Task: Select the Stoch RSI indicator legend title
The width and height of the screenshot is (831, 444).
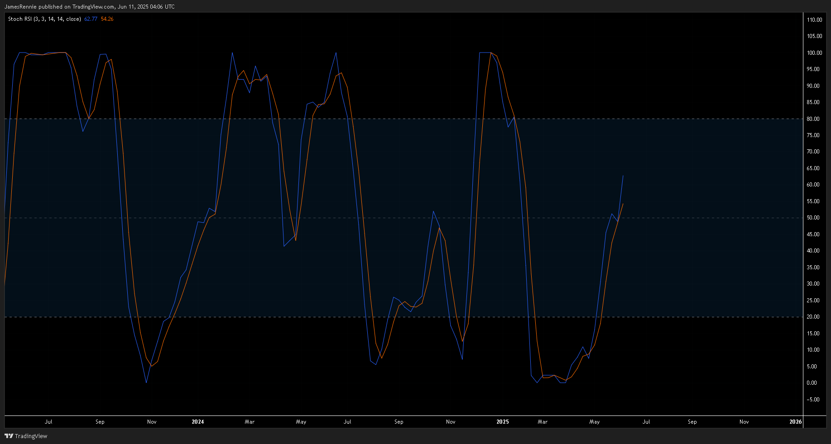Action: (44, 19)
